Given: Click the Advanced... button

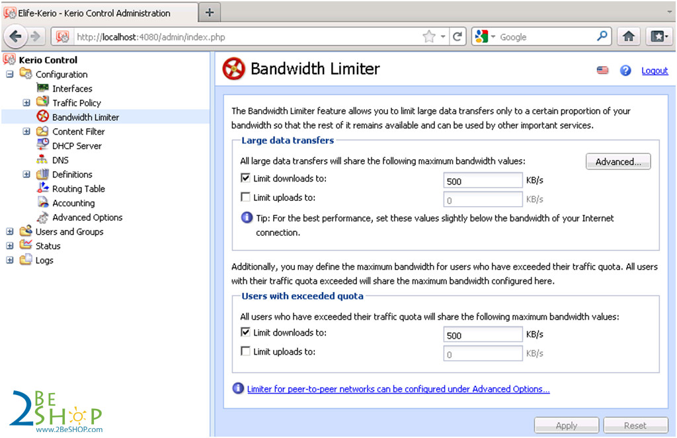Looking at the screenshot, I should (x=618, y=161).
